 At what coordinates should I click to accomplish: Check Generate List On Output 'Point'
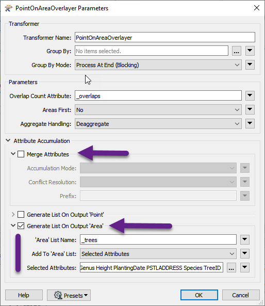pyautogui.click(x=21, y=214)
